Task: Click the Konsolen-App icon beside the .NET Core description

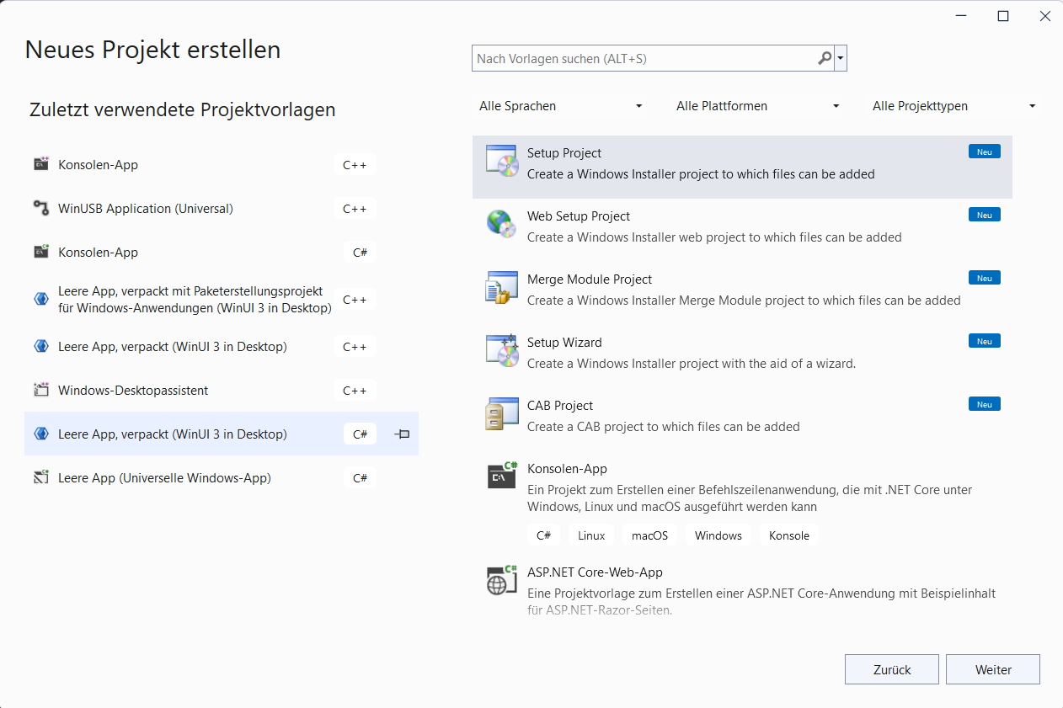Action: (502, 476)
